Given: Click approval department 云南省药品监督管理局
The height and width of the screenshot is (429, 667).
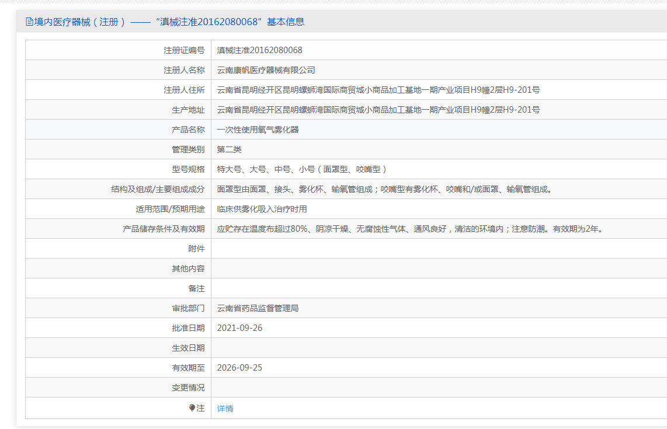Looking at the screenshot, I should pyautogui.click(x=258, y=308).
